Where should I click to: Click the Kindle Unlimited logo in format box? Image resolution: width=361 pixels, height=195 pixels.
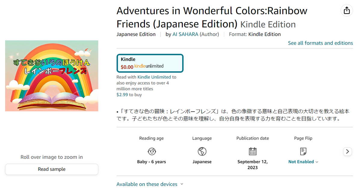(x=149, y=66)
